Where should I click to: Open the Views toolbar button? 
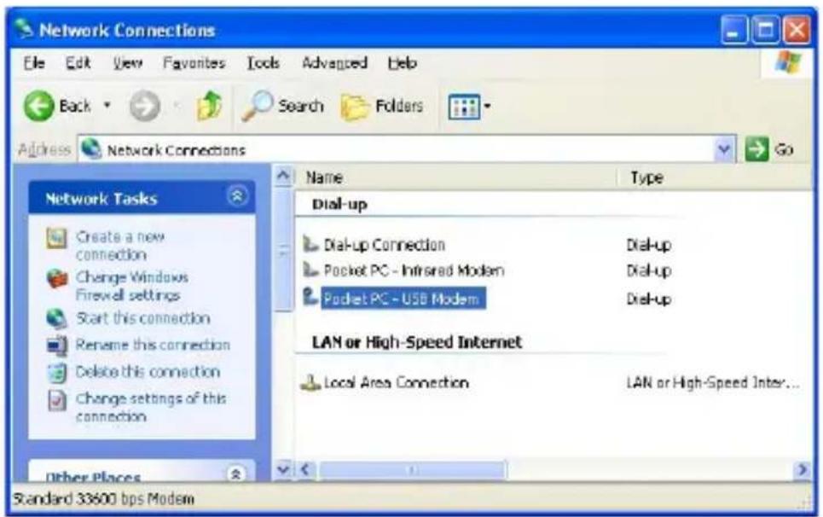[465, 107]
